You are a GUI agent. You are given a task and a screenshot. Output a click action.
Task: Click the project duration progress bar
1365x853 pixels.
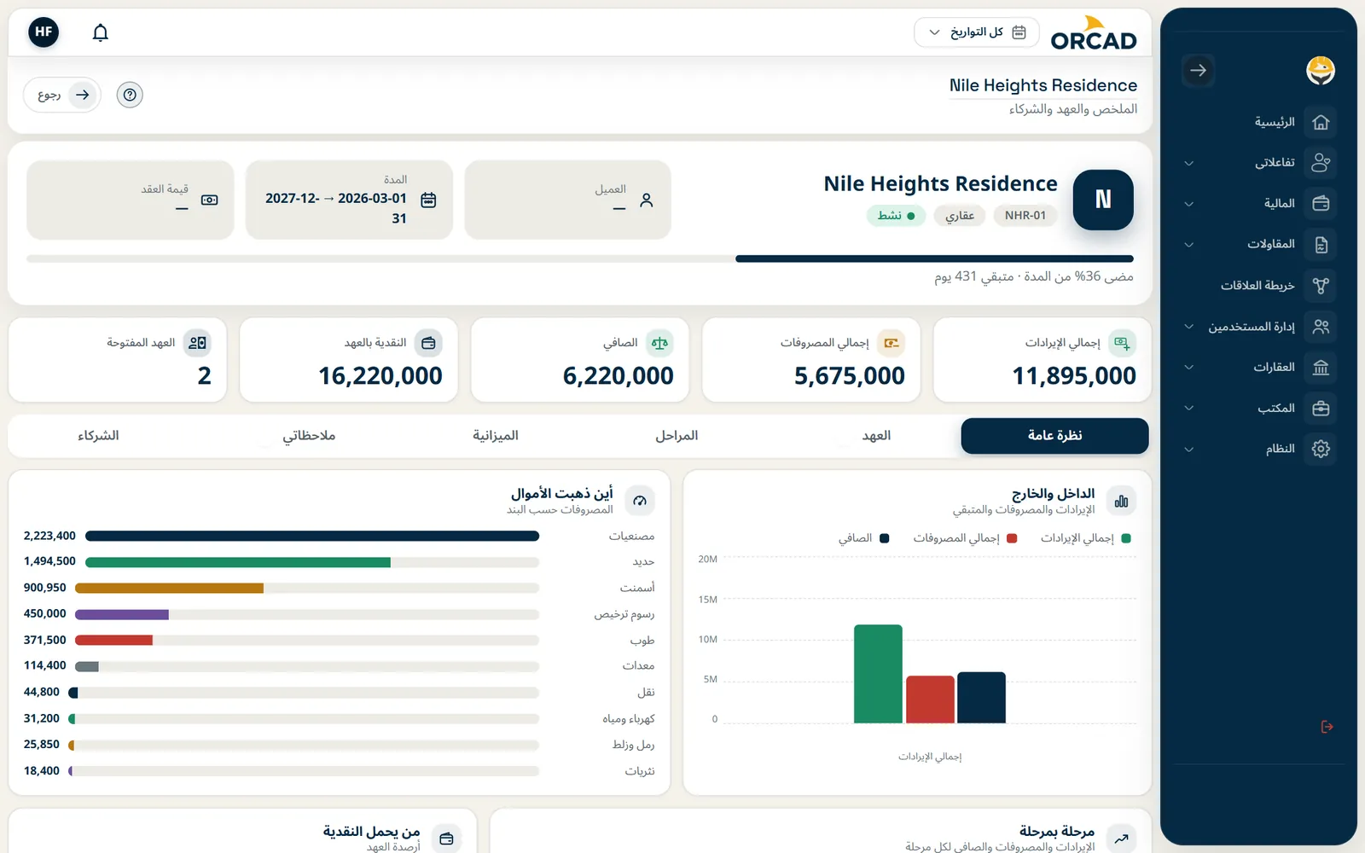(580, 258)
